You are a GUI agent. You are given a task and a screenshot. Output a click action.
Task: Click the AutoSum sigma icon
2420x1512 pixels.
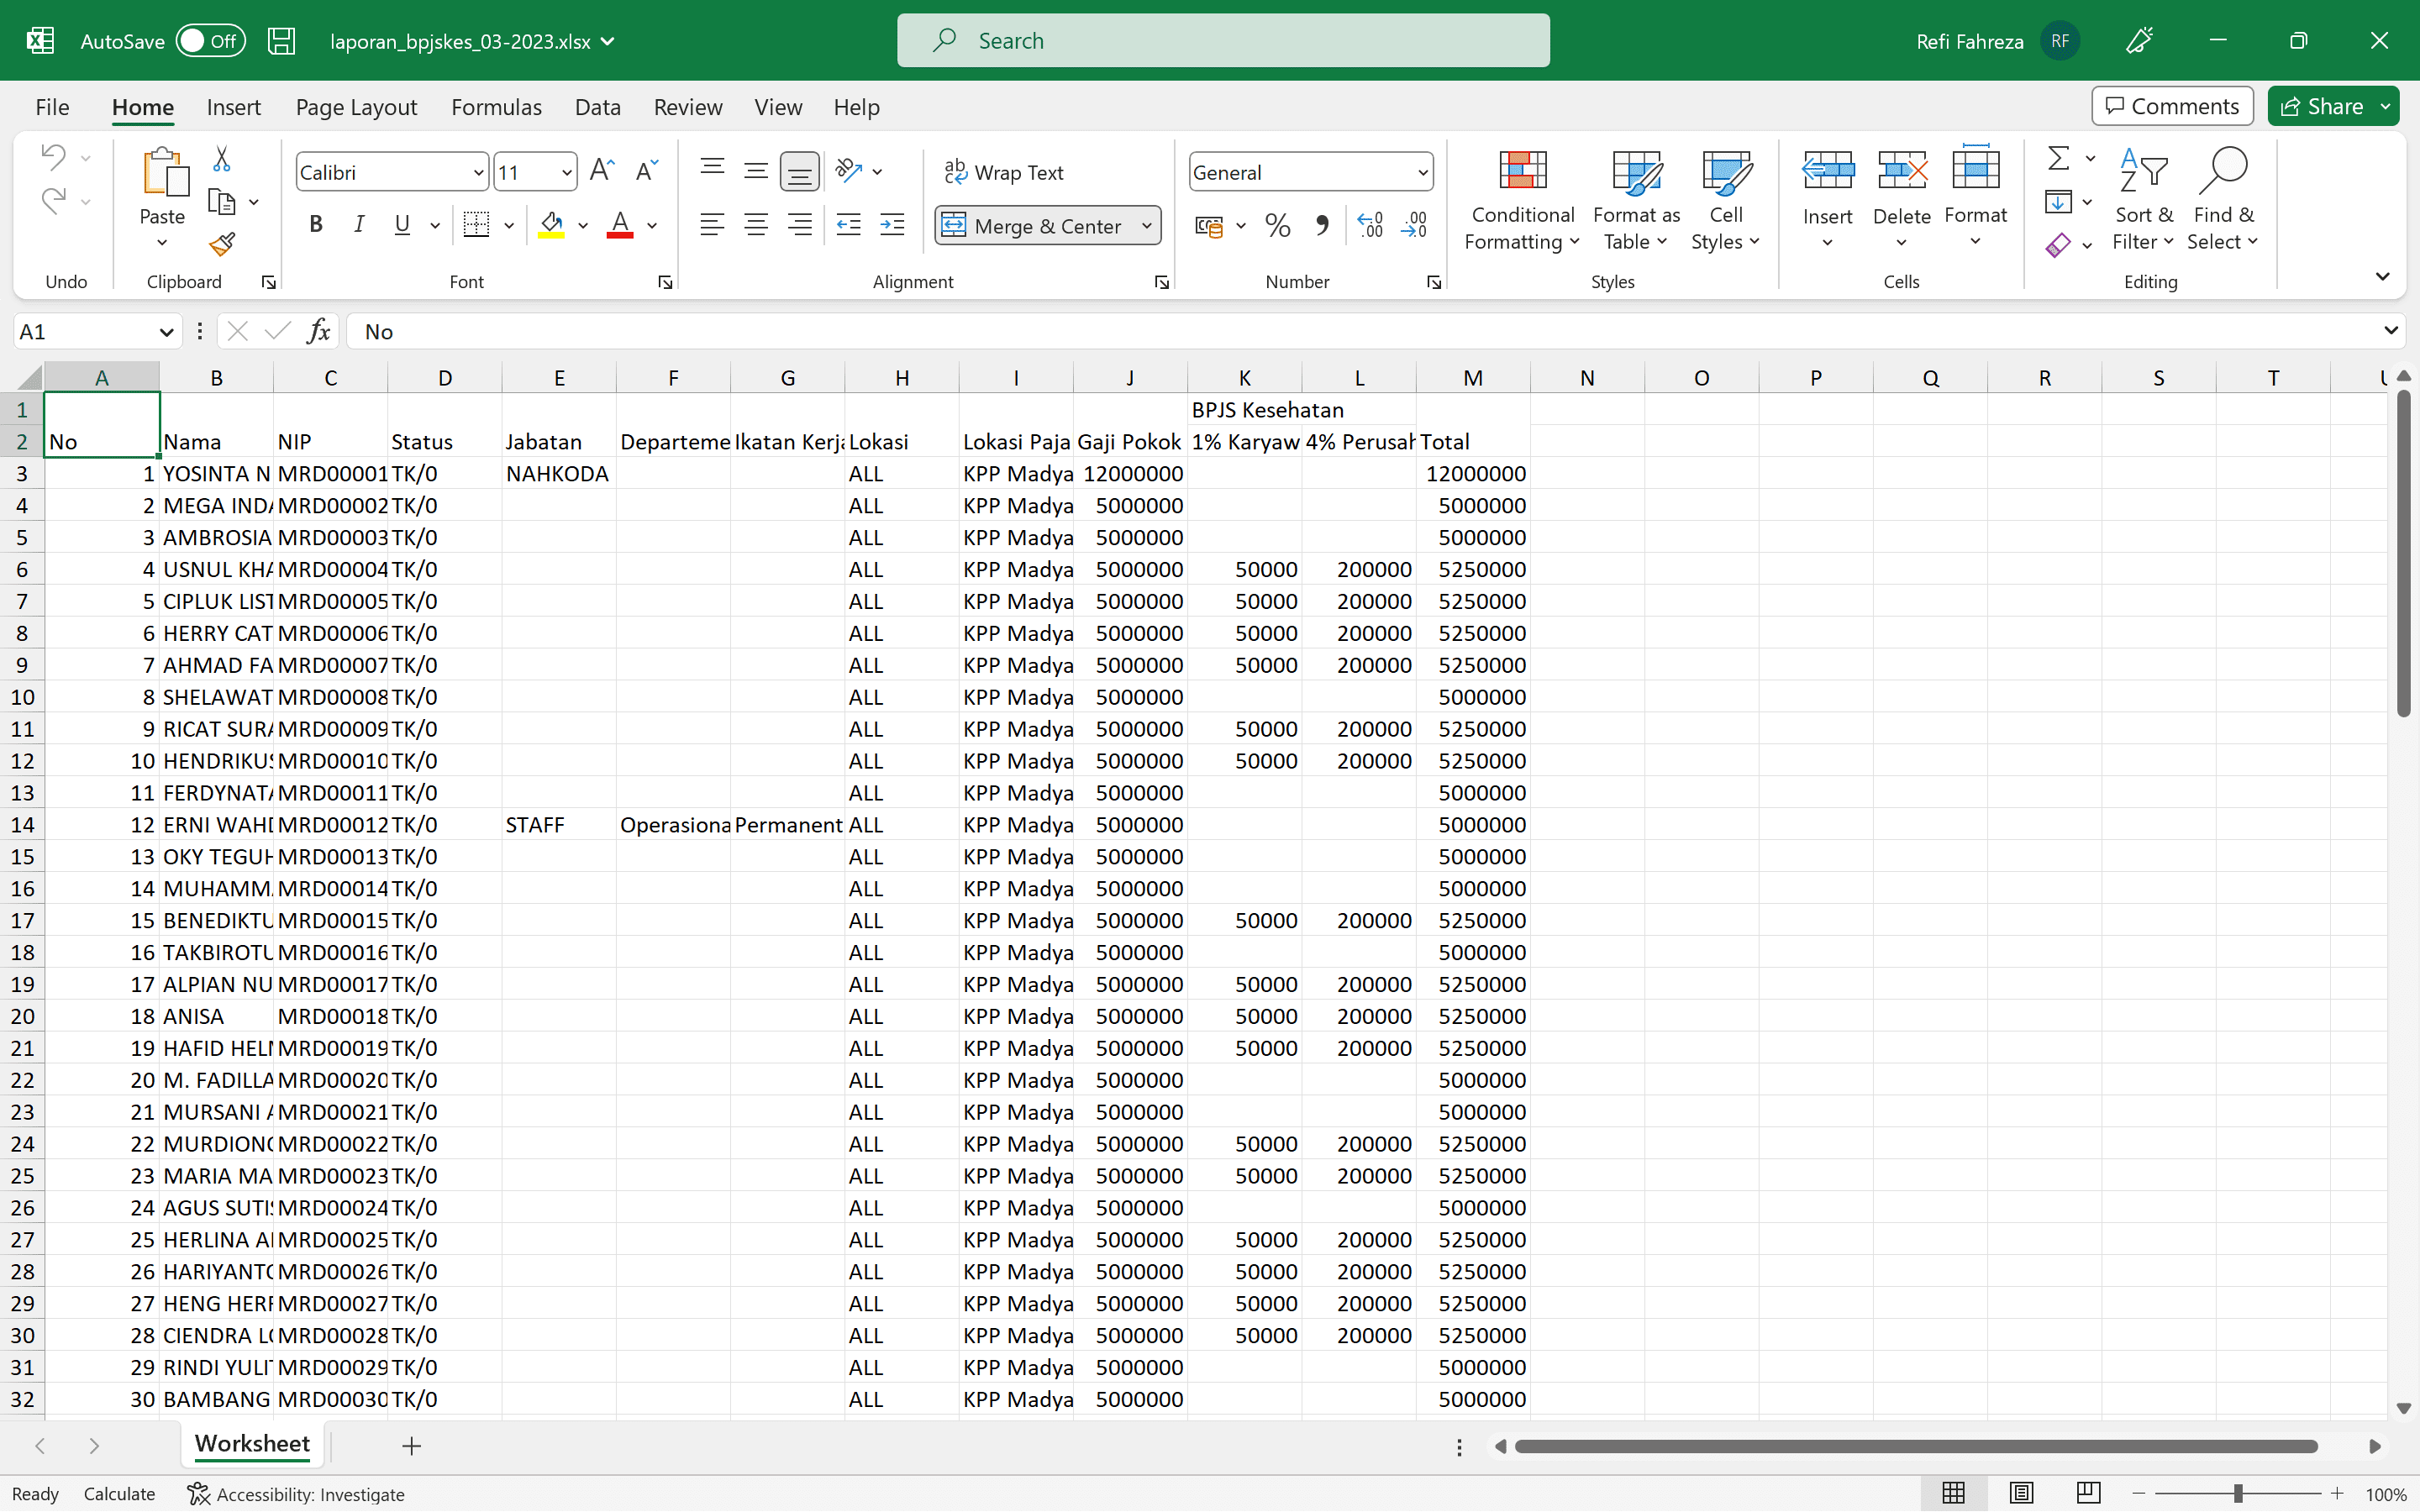click(x=2058, y=159)
